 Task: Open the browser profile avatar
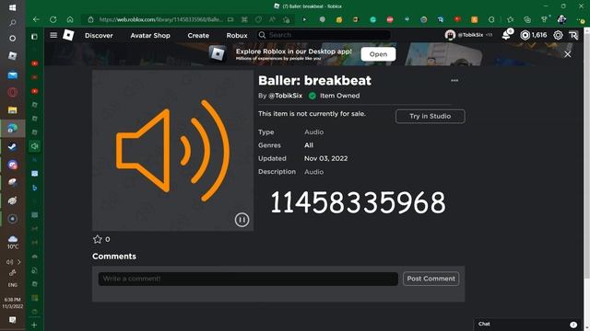tap(561, 19)
